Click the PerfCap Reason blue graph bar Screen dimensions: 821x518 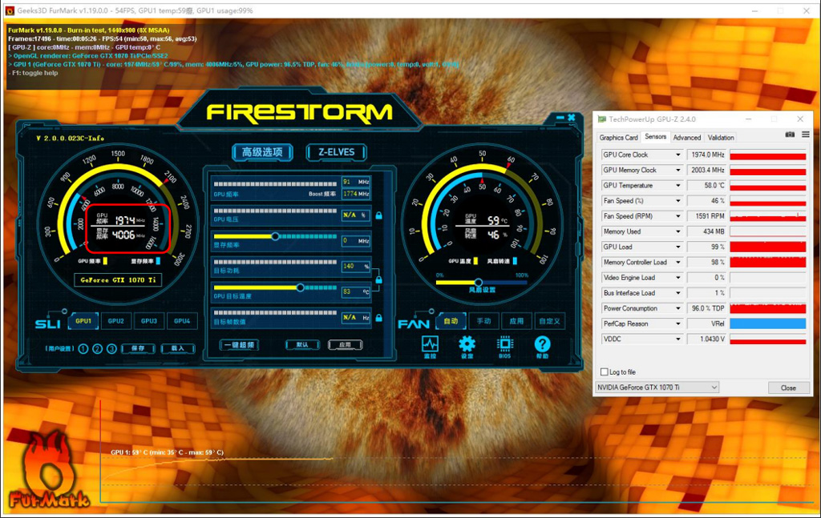tap(767, 324)
